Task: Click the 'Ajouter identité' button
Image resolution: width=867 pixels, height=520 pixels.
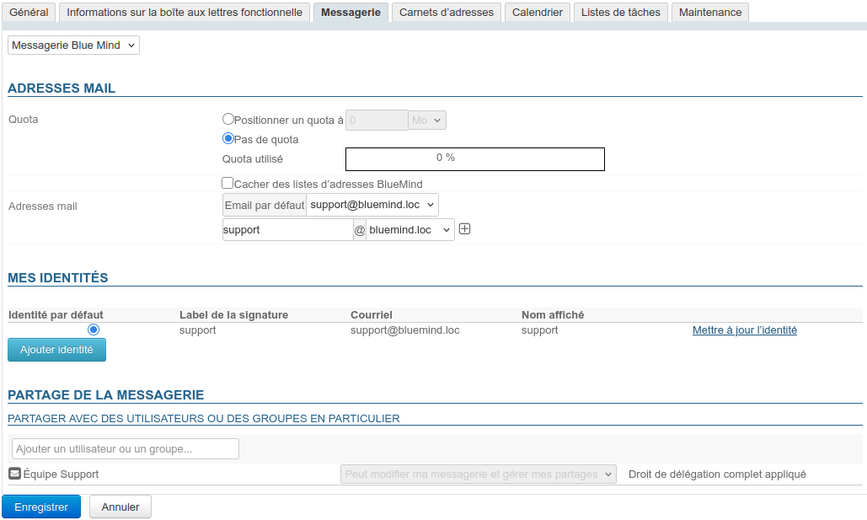Action: pos(56,350)
